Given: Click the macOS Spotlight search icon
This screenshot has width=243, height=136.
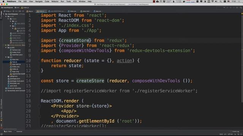Looking at the screenshot, I should point(221,2).
